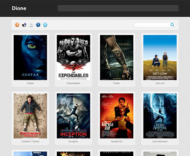
Task: Click the "Avatar" caption link
Action: coord(30,83)
